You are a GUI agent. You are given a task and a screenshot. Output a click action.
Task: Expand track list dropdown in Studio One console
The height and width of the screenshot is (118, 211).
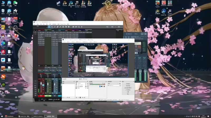coord(37,32)
